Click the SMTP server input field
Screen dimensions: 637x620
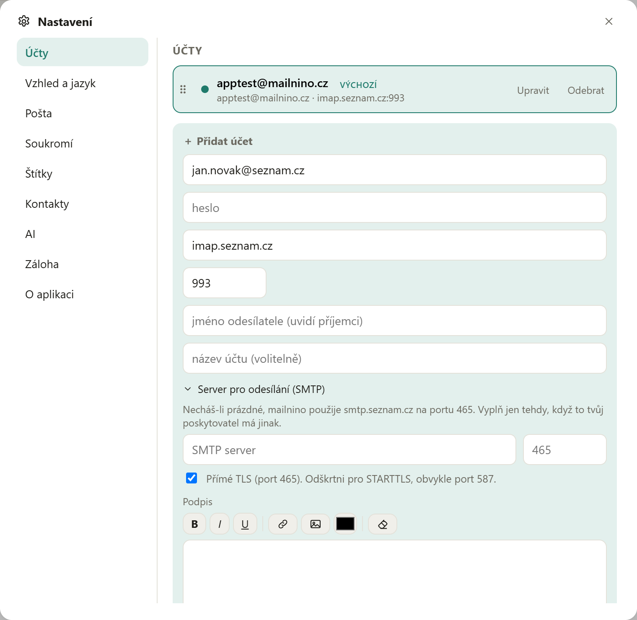350,449
